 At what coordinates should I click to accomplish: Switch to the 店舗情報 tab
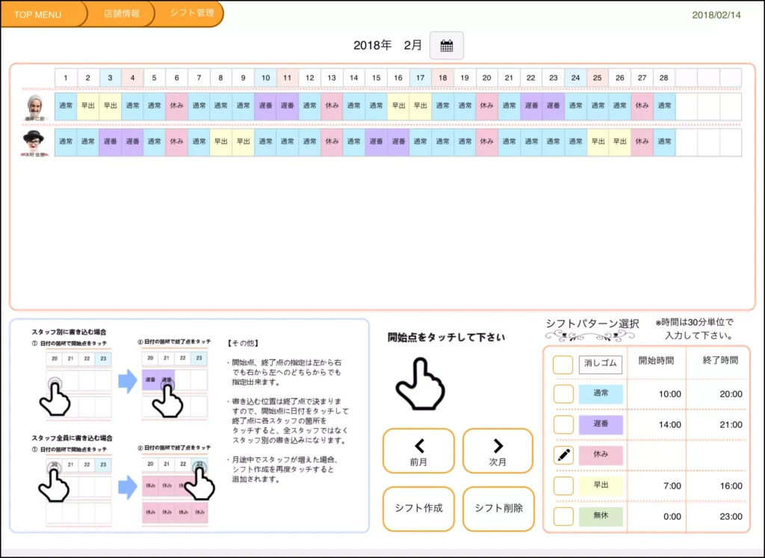[121, 13]
